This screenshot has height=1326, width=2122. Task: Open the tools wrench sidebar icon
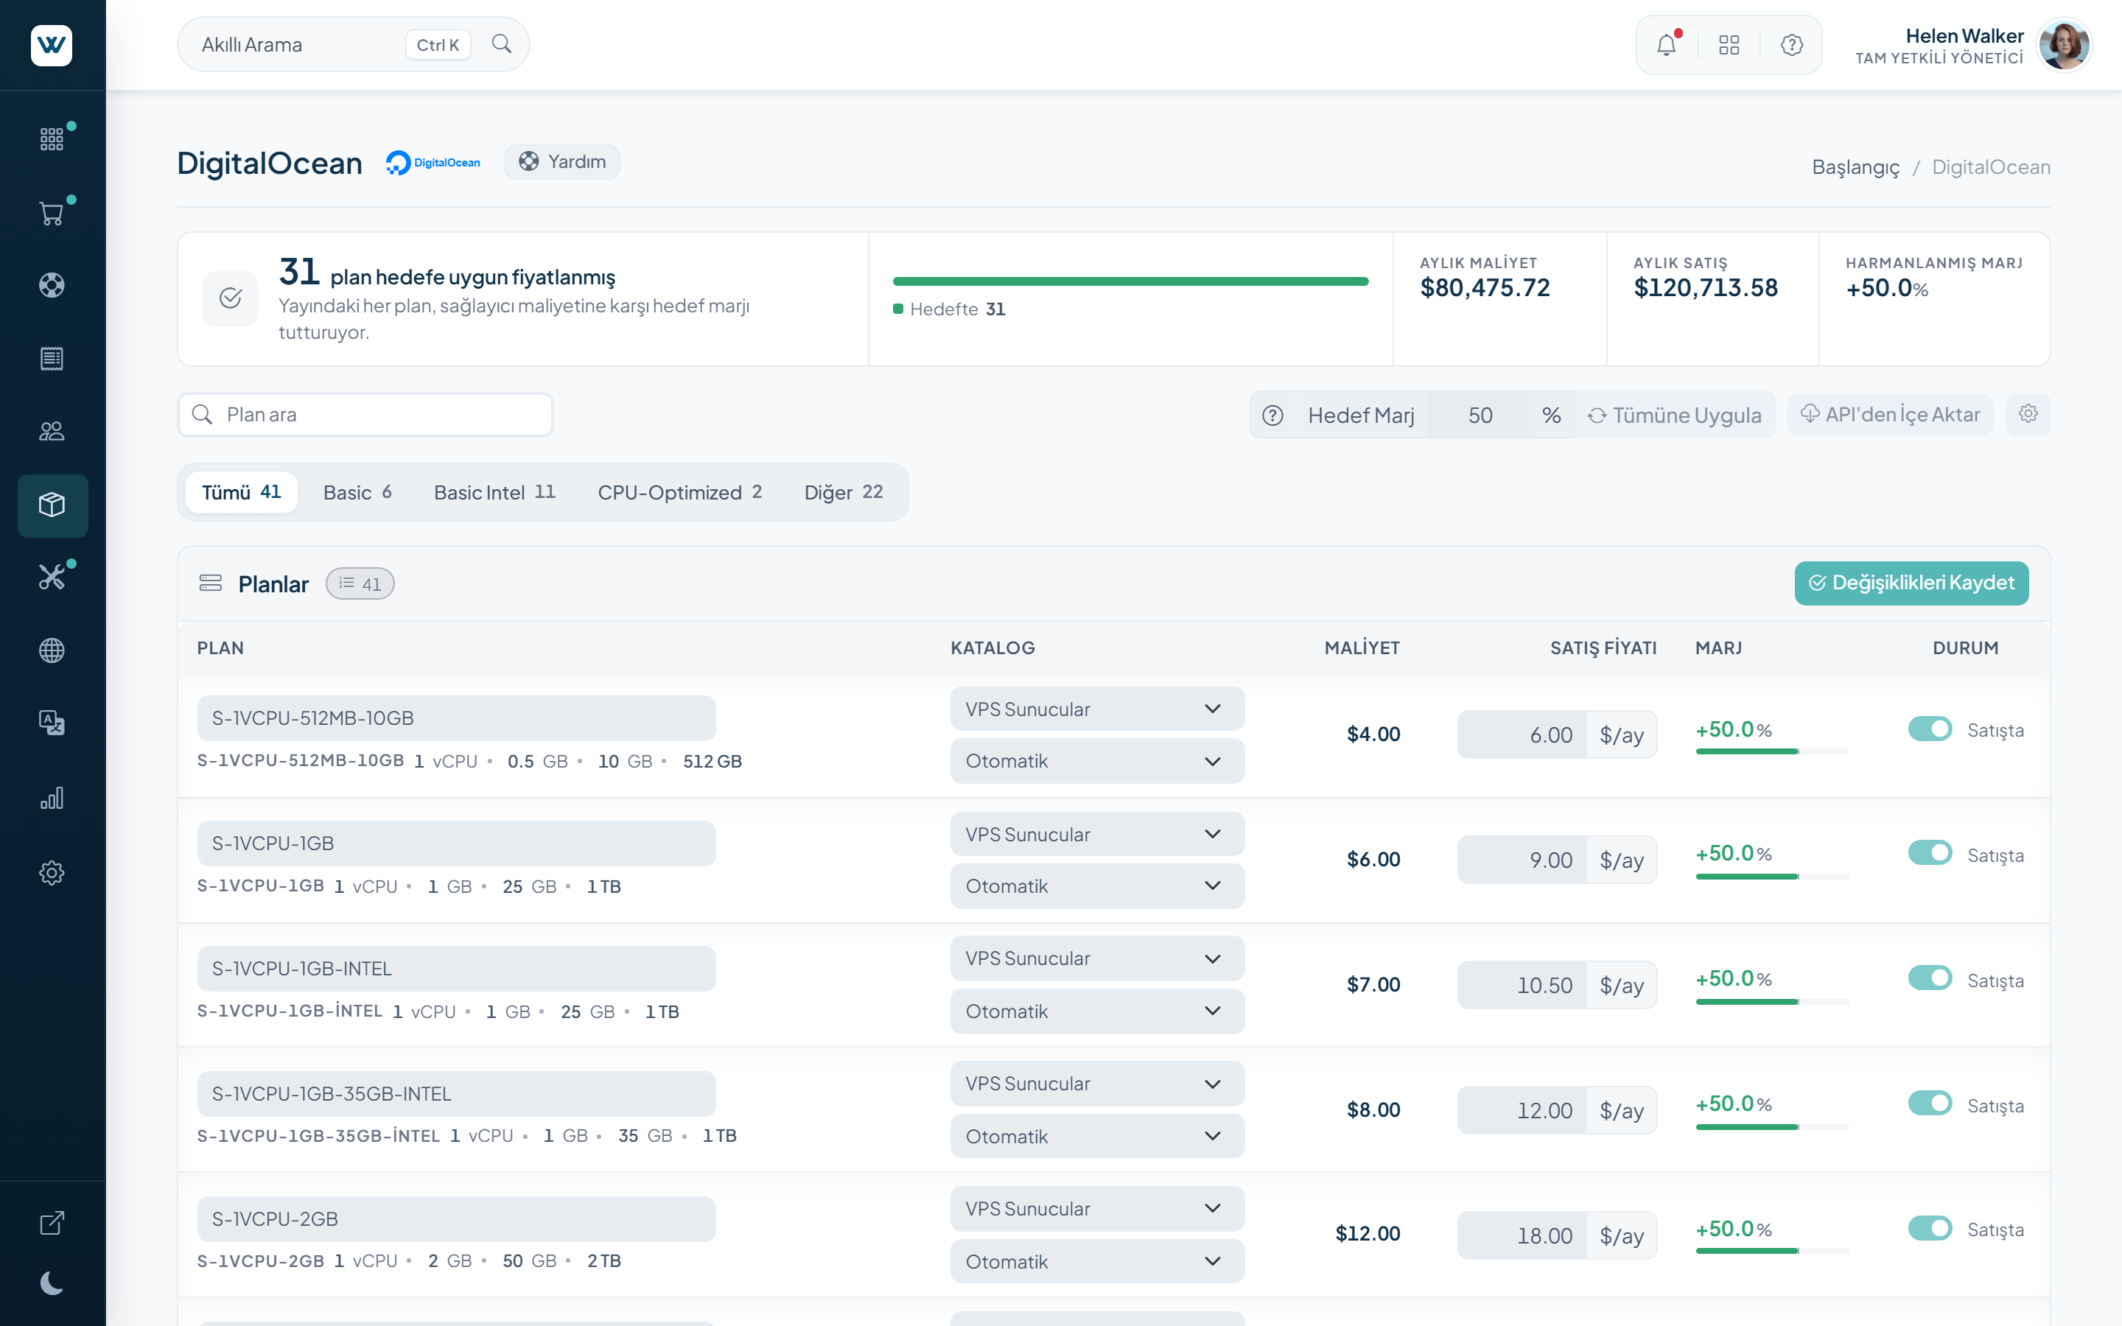(52, 577)
